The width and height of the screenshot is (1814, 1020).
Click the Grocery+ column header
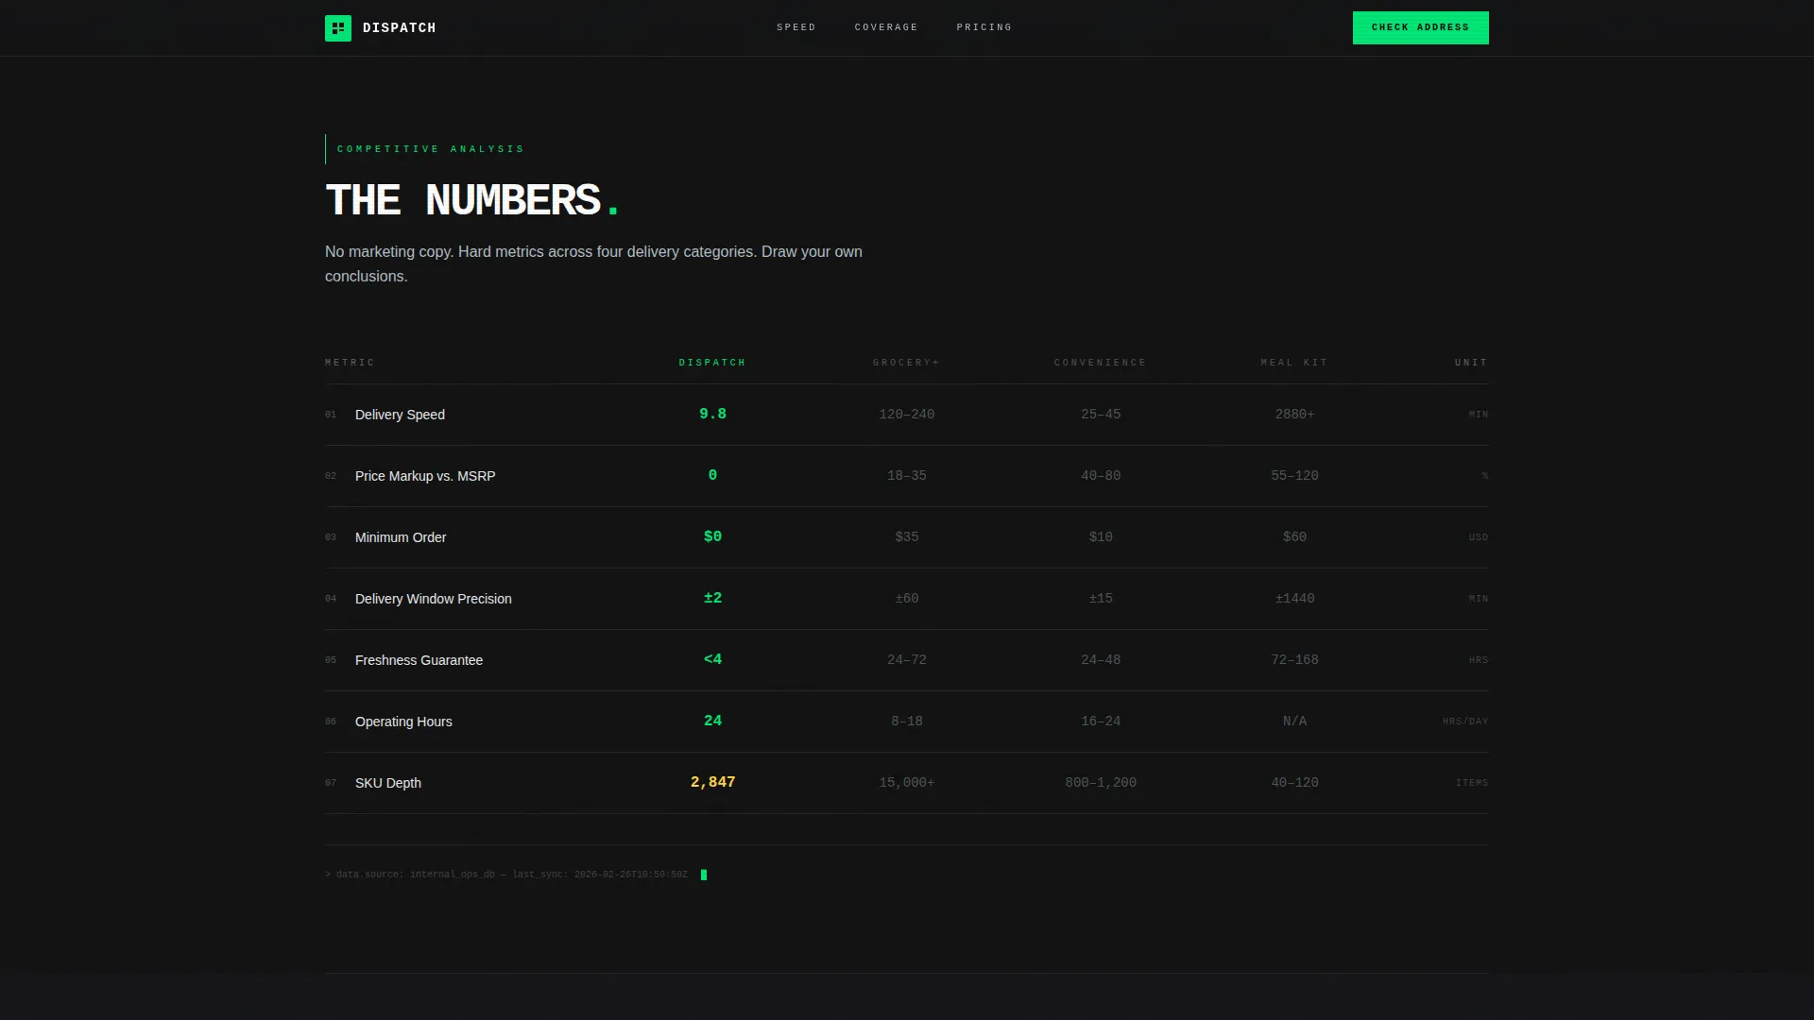[906, 363]
